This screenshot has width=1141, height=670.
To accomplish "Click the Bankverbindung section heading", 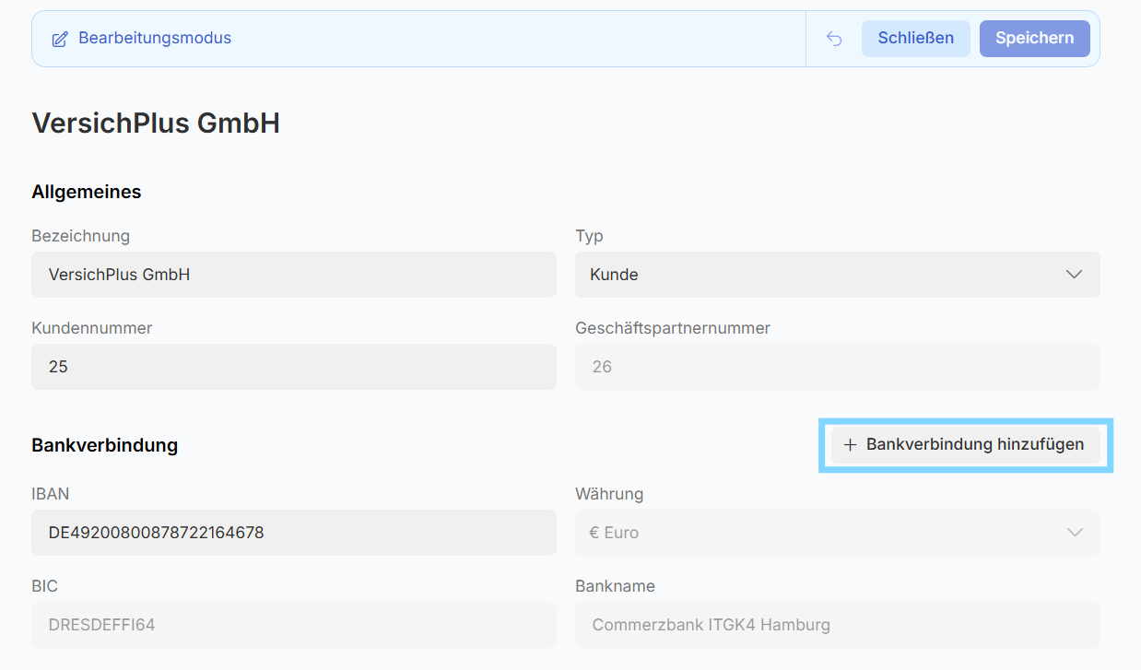I will coord(104,445).
